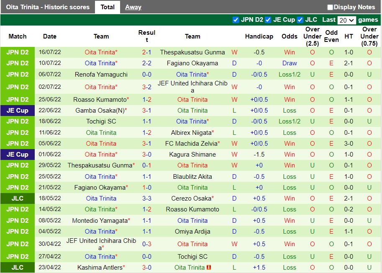Click the 2-1 result on 16/07/22
Viewport: 382px width, 273px height.
(147, 52)
